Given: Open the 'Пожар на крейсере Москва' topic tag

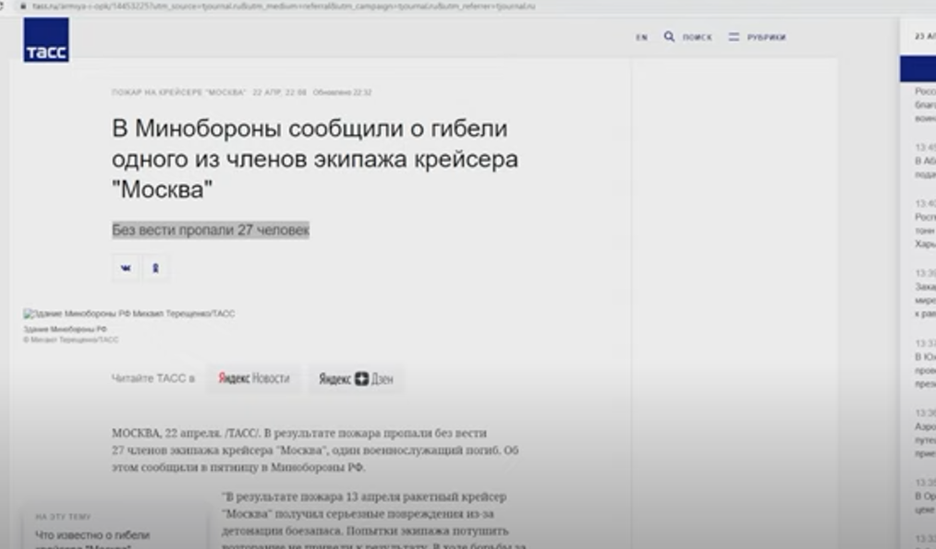Looking at the screenshot, I should click(x=178, y=92).
